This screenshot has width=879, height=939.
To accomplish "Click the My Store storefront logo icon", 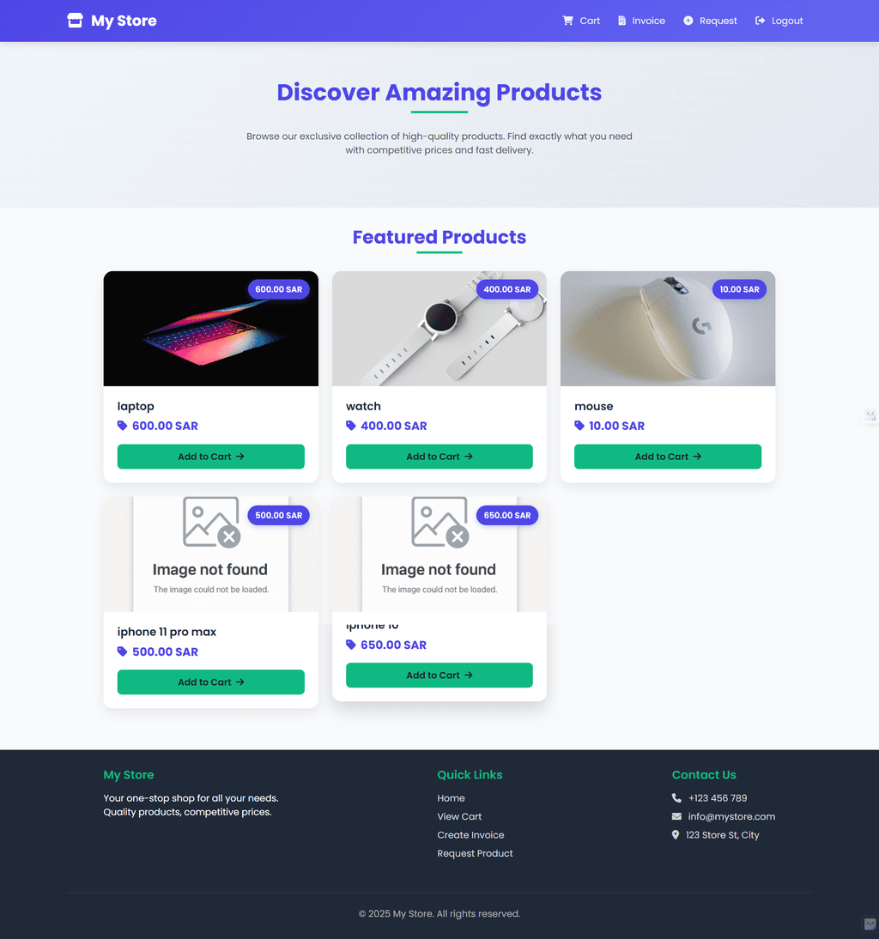I will click(x=75, y=21).
